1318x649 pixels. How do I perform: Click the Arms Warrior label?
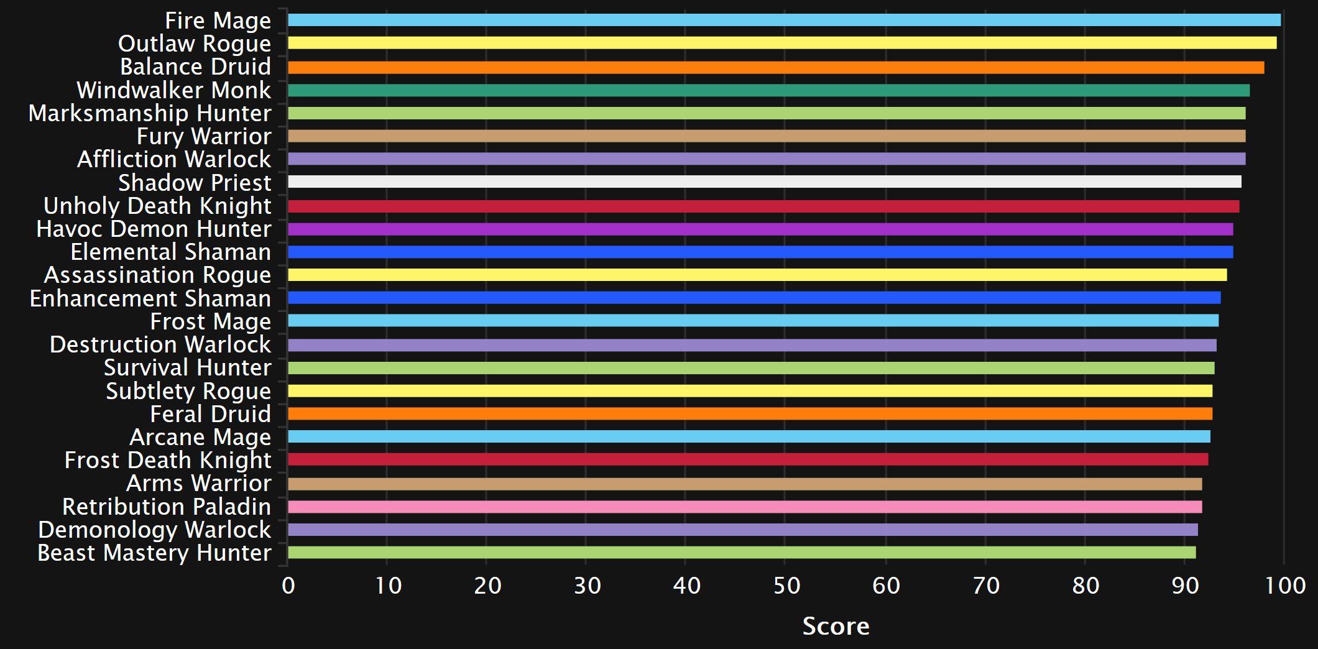click(199, 483)
